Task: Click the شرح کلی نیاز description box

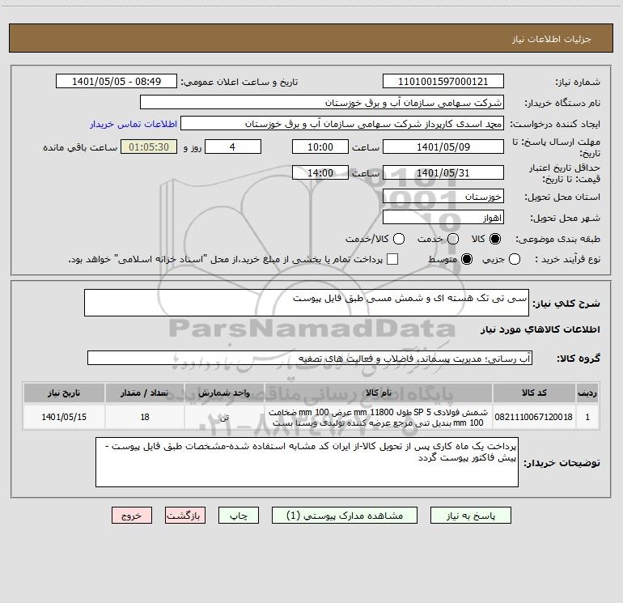Action: point(307,303)
